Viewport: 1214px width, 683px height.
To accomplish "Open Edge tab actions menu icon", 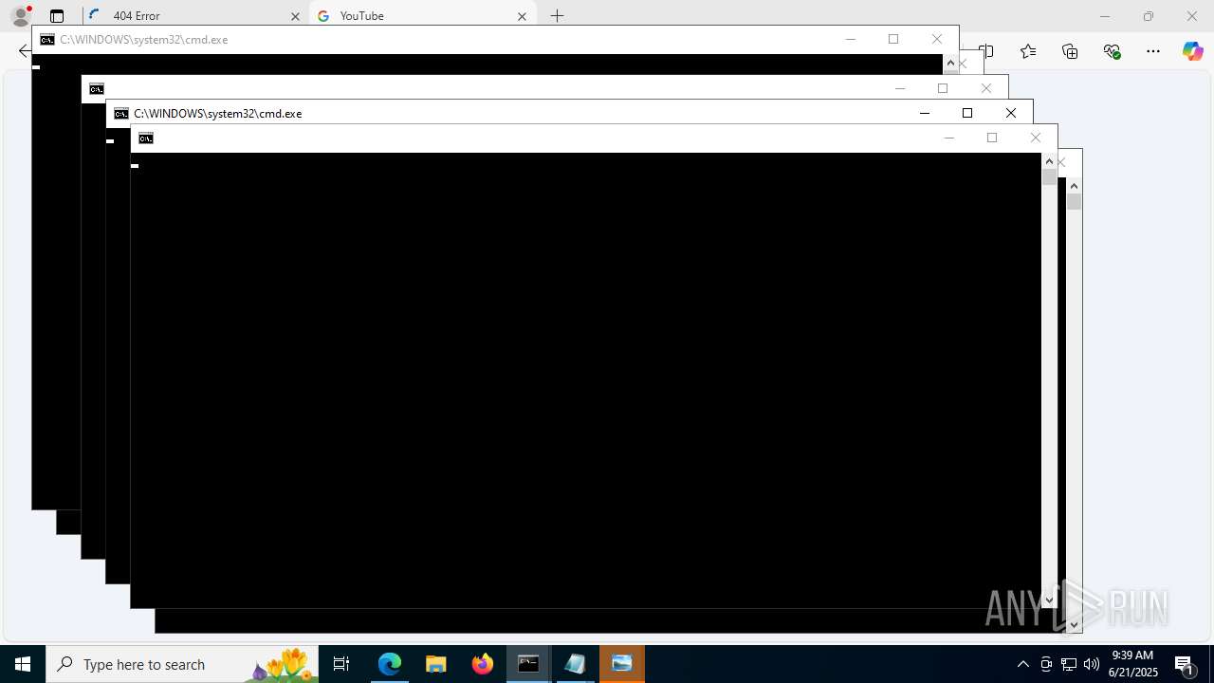I will 57,16.
